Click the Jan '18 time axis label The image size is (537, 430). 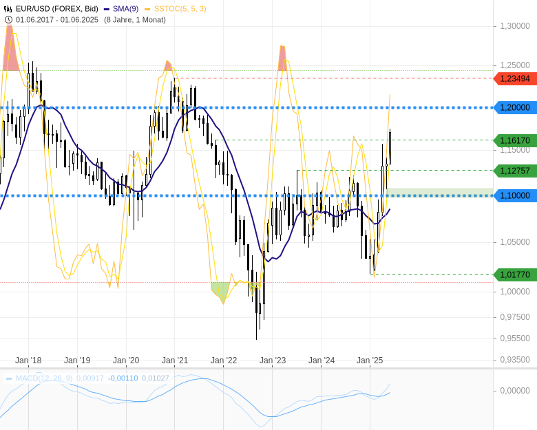(x=28, y=360)
